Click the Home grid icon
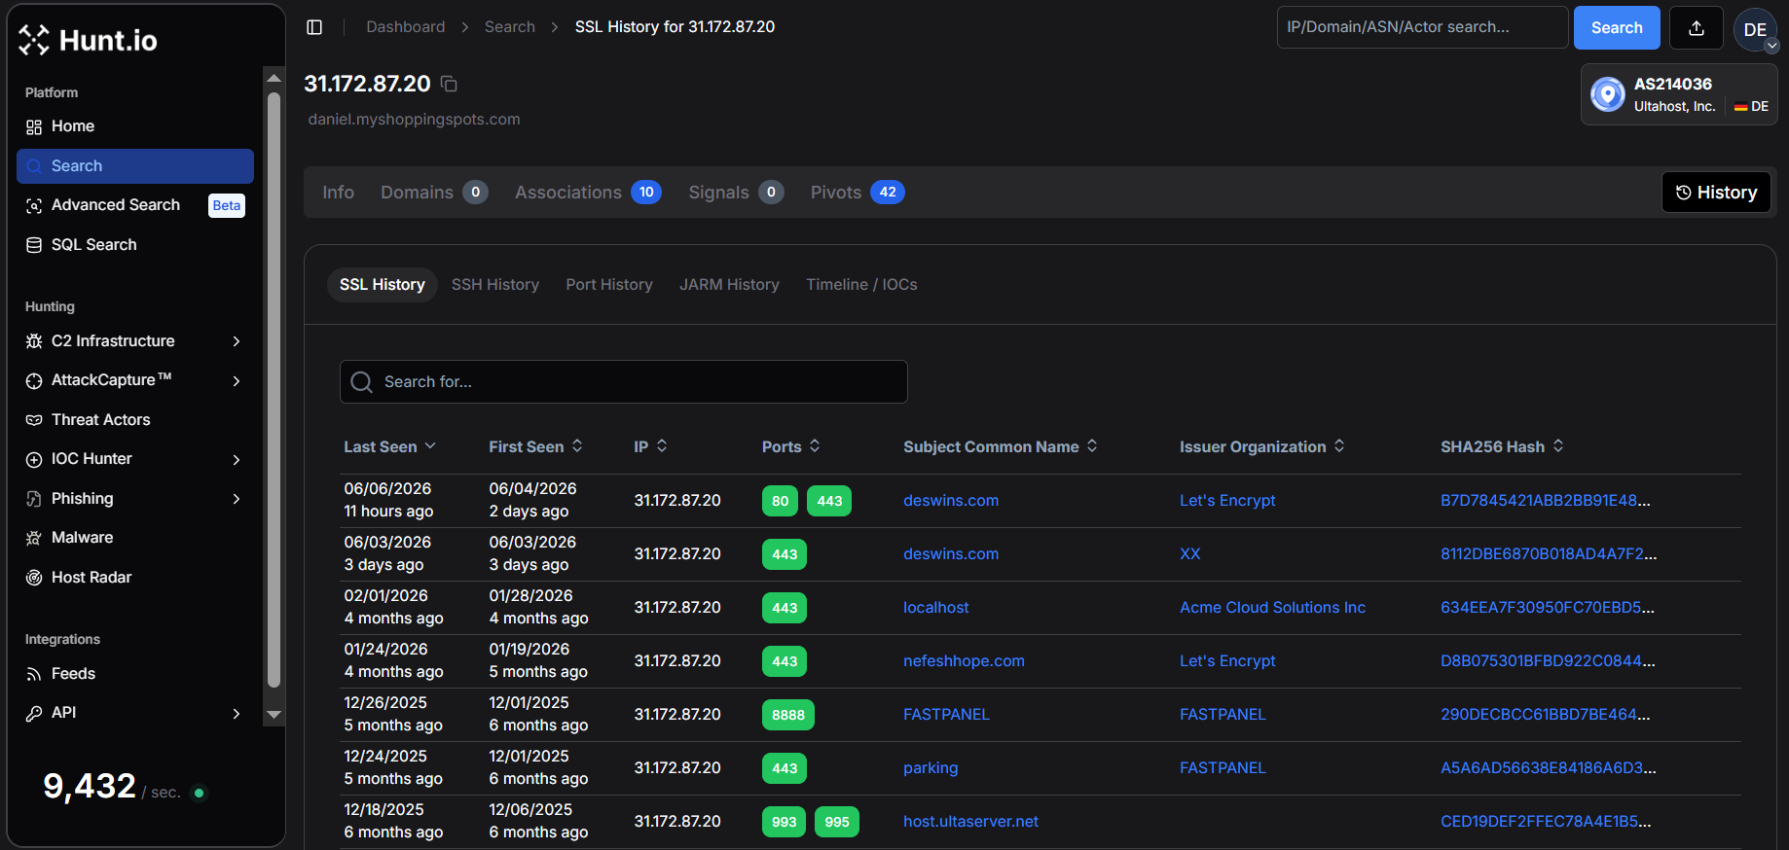Viewport: 1789px width, 850px height. coord(34,127)
